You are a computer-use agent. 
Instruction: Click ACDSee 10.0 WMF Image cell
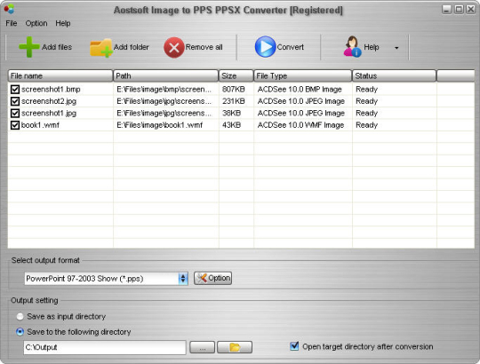point(300,125)
